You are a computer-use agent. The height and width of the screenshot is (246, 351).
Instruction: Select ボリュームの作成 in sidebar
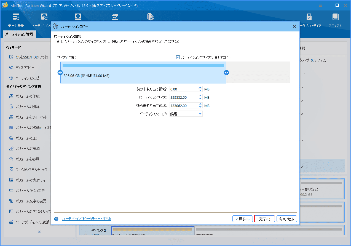click(x=24, y=96)
